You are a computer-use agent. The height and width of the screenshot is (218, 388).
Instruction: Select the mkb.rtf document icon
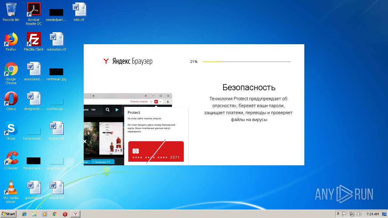[x=79, y=12]
